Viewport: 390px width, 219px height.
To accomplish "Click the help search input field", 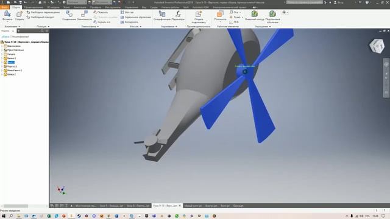I will tap(305, 2).
